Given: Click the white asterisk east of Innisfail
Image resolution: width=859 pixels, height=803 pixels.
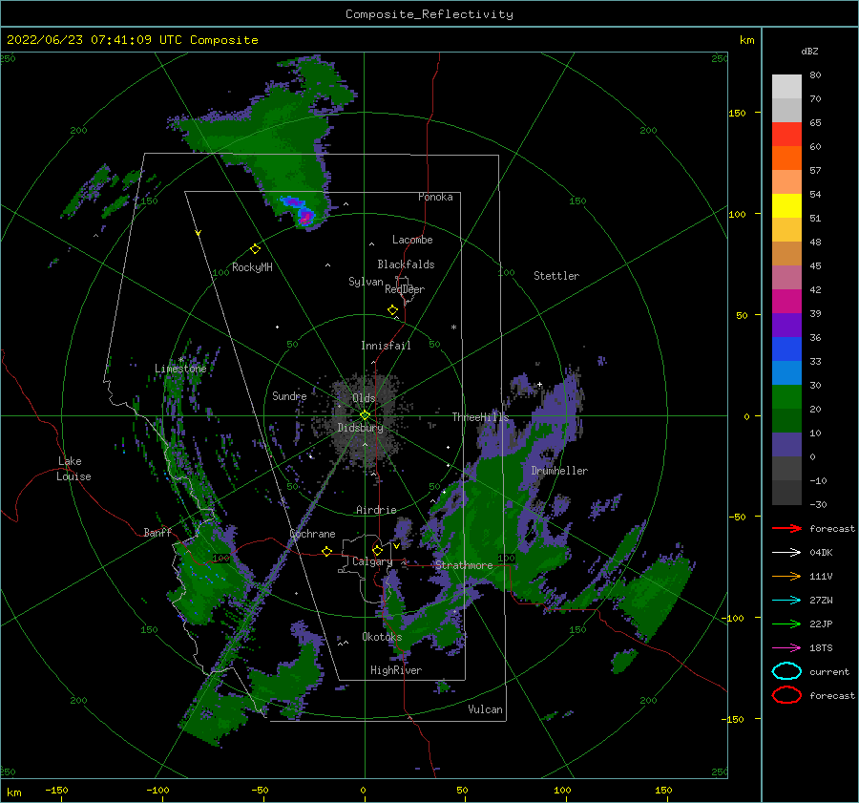Looking at the screenshot, I should pos(453,328).
